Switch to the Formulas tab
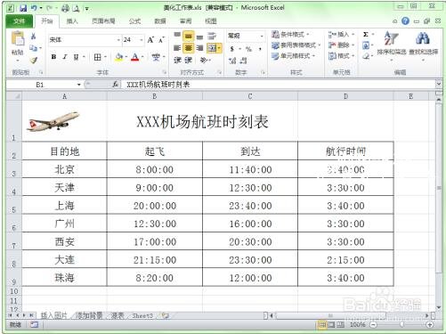Image resolution: width=446 pixels, height=334 pixels. click(x=134, y=21)
